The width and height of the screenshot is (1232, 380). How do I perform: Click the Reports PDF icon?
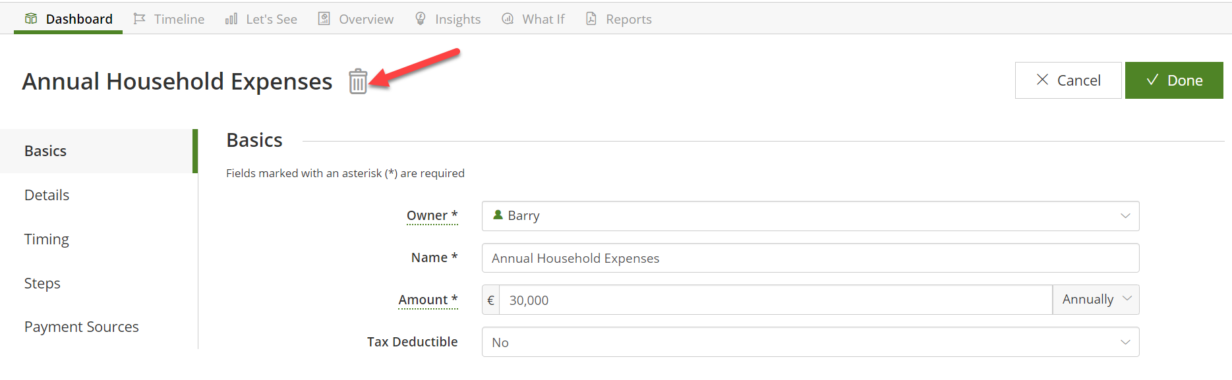point(591,18)
